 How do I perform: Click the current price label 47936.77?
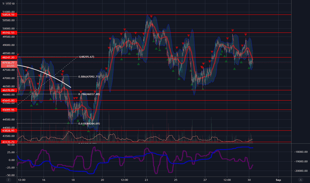(9, 64)
